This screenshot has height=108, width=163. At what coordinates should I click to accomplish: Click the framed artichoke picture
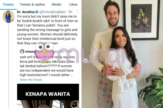point(142,19)
